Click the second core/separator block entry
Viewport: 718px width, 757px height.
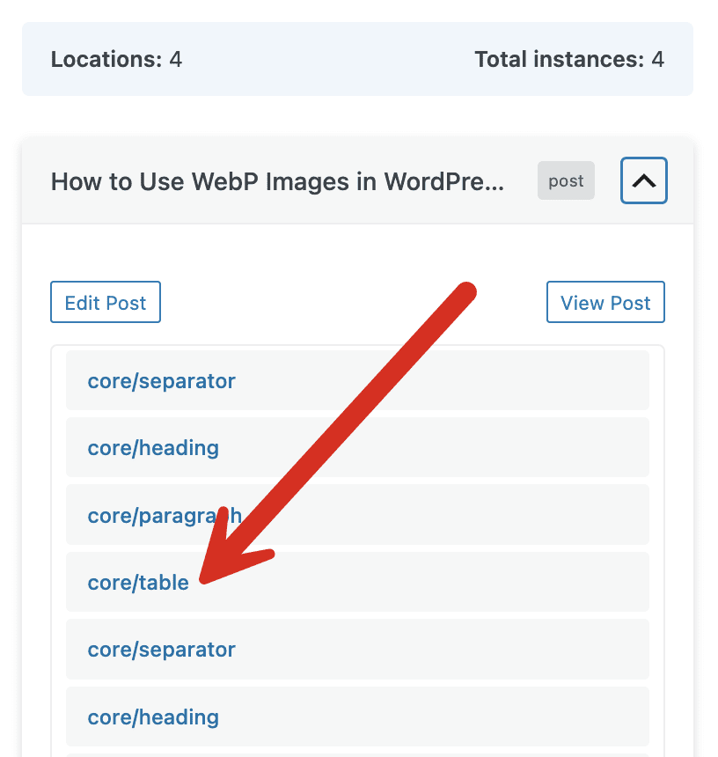coord(161,650)
